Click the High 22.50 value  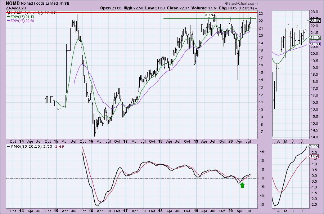[x=134, y=8]
